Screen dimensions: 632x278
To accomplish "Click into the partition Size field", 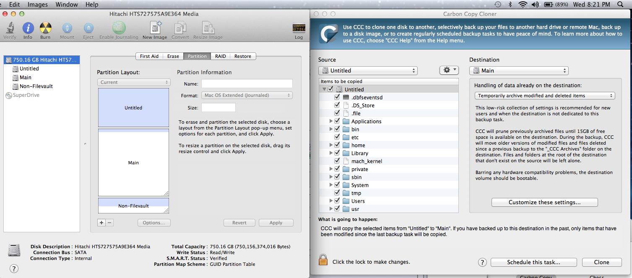I will click(218, 107).
